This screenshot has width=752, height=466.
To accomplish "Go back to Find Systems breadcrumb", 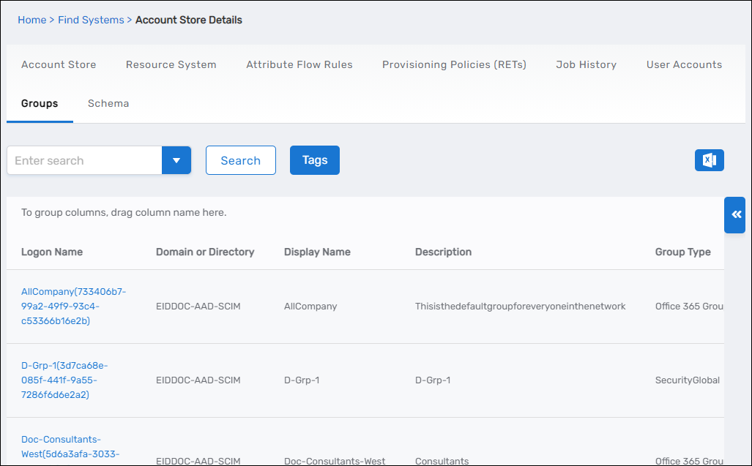I will (x=91, y=20).
